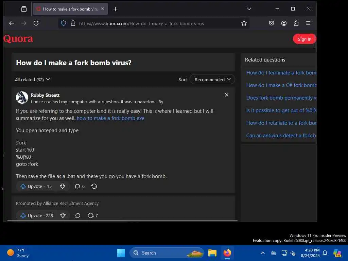Bookmark this page with star icon
Screen dimensions: 348x261
(244, 23)
